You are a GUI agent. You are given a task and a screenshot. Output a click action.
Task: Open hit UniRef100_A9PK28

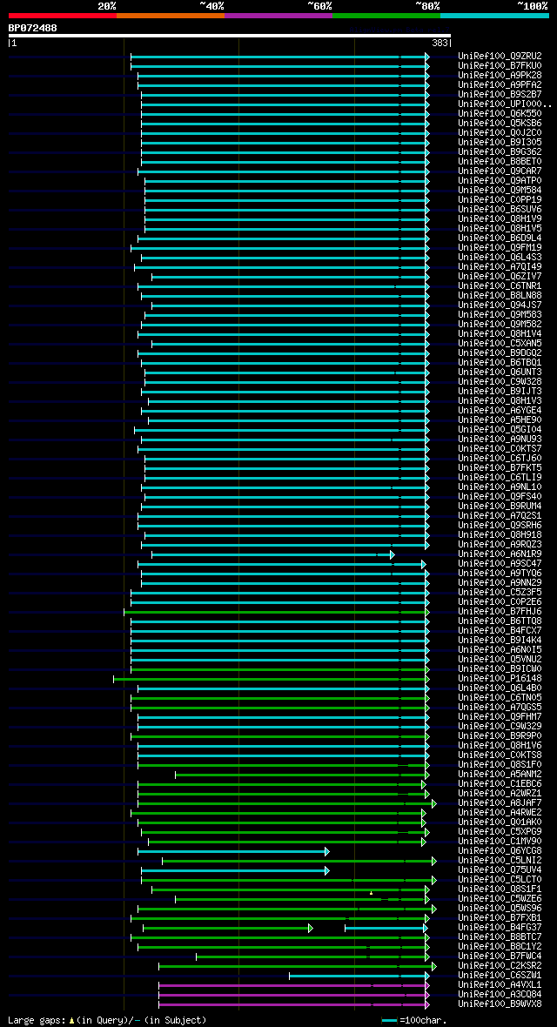(x=500, y=76)
